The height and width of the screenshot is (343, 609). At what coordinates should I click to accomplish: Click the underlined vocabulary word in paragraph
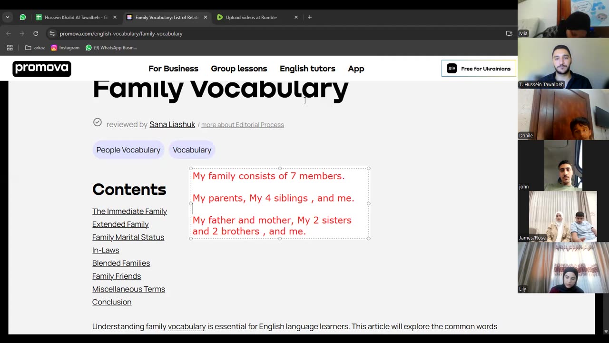(187, 327)
